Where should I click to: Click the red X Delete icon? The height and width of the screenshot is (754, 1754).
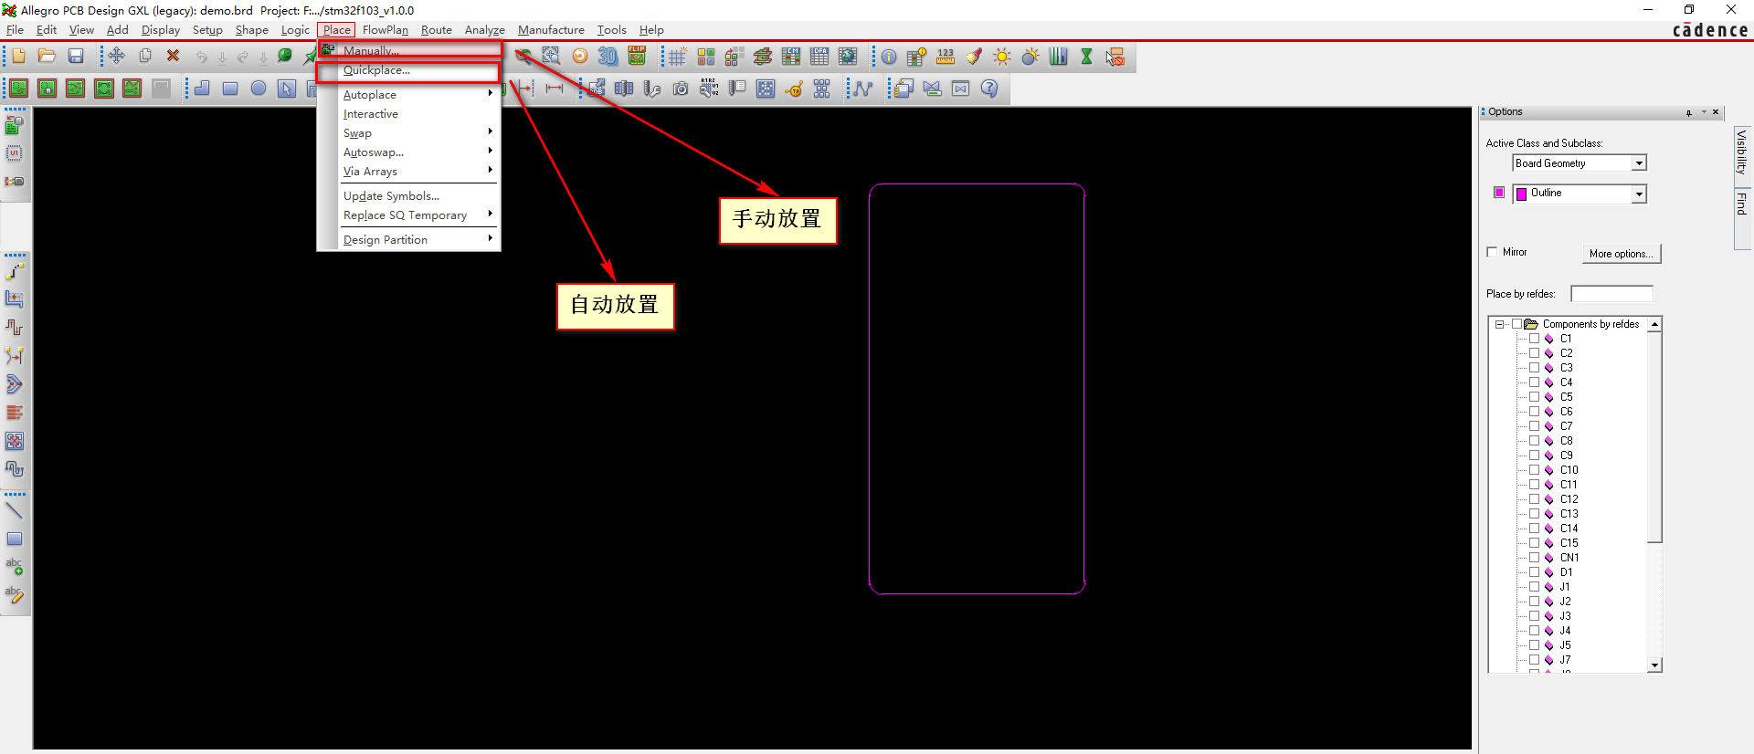coord(173,57)
